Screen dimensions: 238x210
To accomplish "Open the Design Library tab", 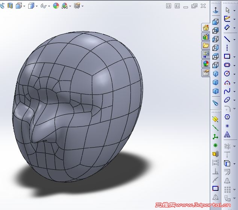I will (206, 37).
